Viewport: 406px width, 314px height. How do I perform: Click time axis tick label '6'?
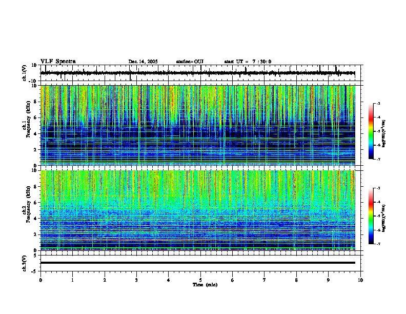click(x=233, y=280)
